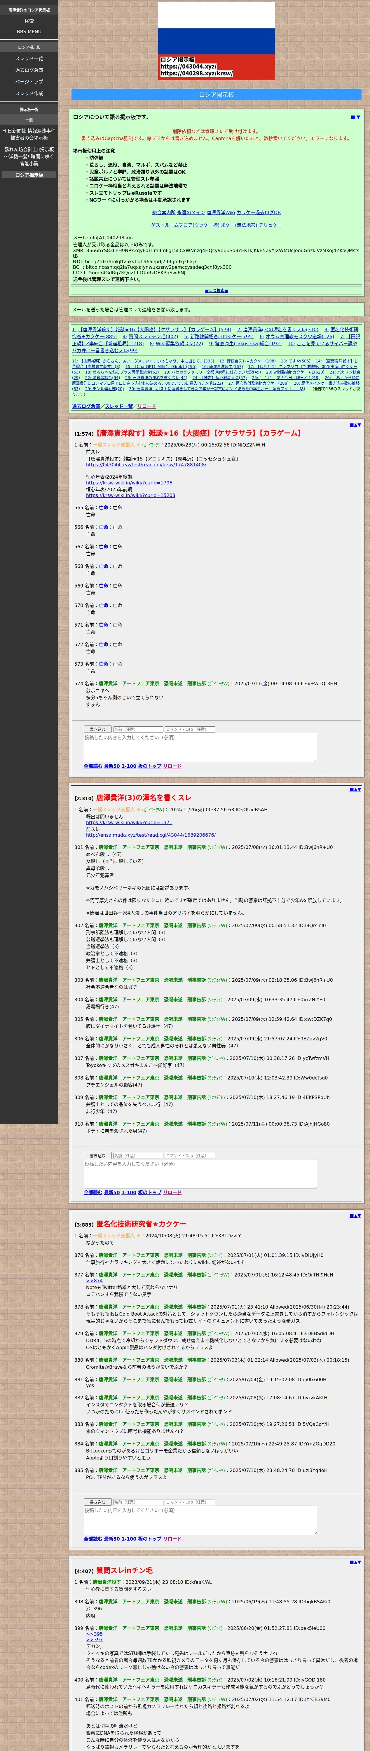Open thread 15: [ChatGPT] AI総合 [Grok]
Screen dimensions: 370x1751
[x=160, y=367]
